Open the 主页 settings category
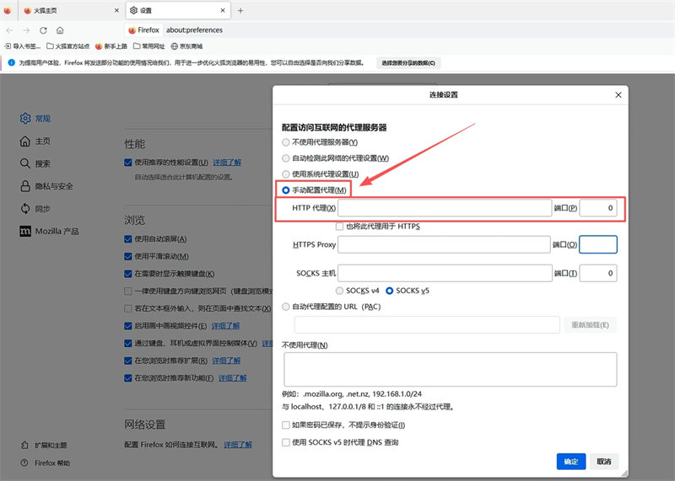This screenshot has height=481, width=675. (x=35, y=141)
